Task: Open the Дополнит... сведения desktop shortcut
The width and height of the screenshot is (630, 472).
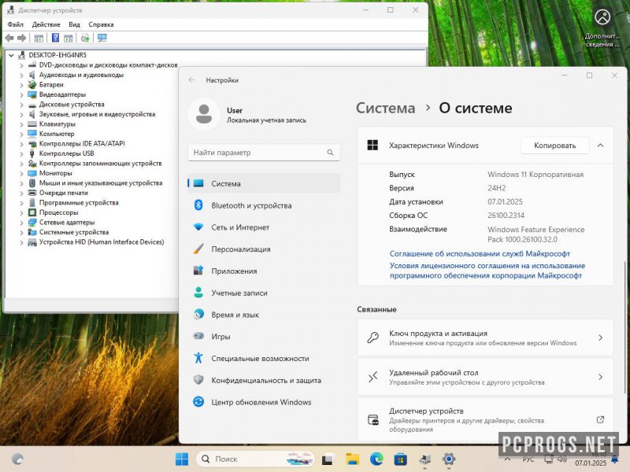Action: point(602,28)
